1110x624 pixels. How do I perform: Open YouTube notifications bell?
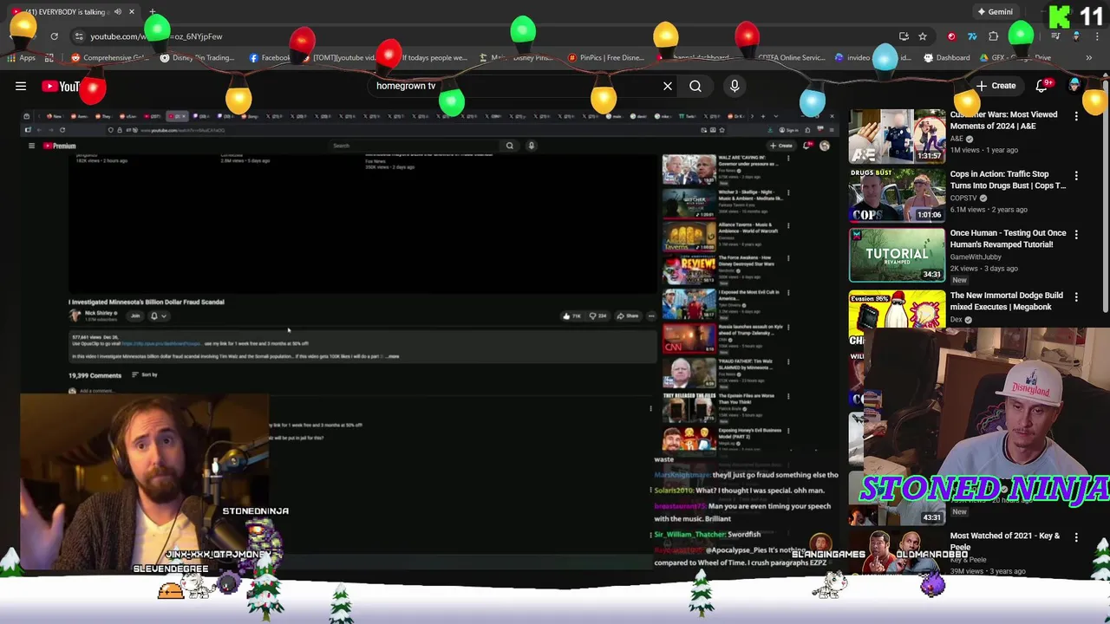[1044, 86]
